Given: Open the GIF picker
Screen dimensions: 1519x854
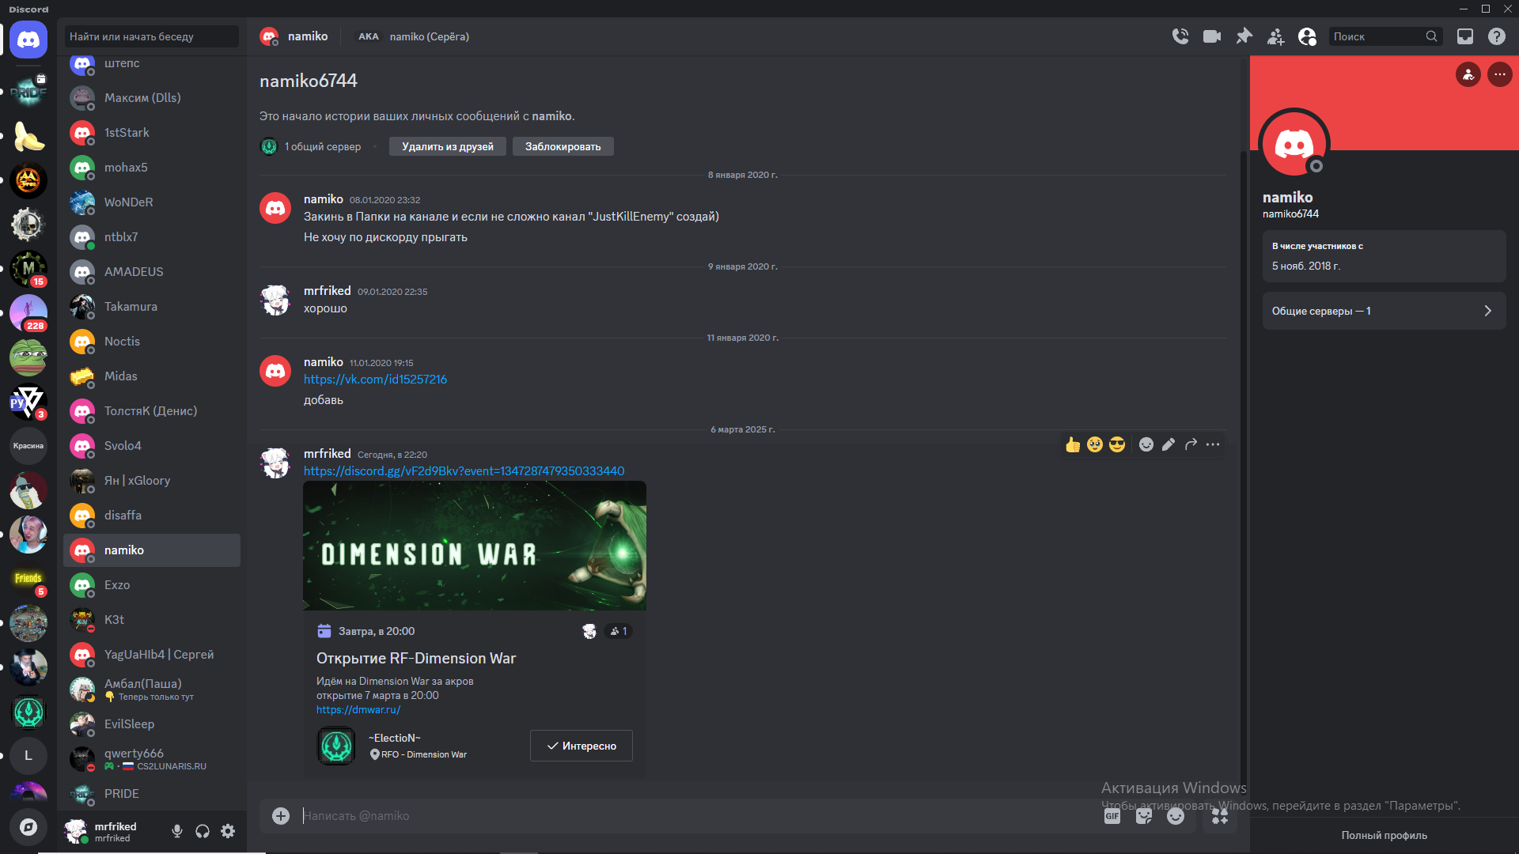Looking at the screenshot, I should 1112,816.
